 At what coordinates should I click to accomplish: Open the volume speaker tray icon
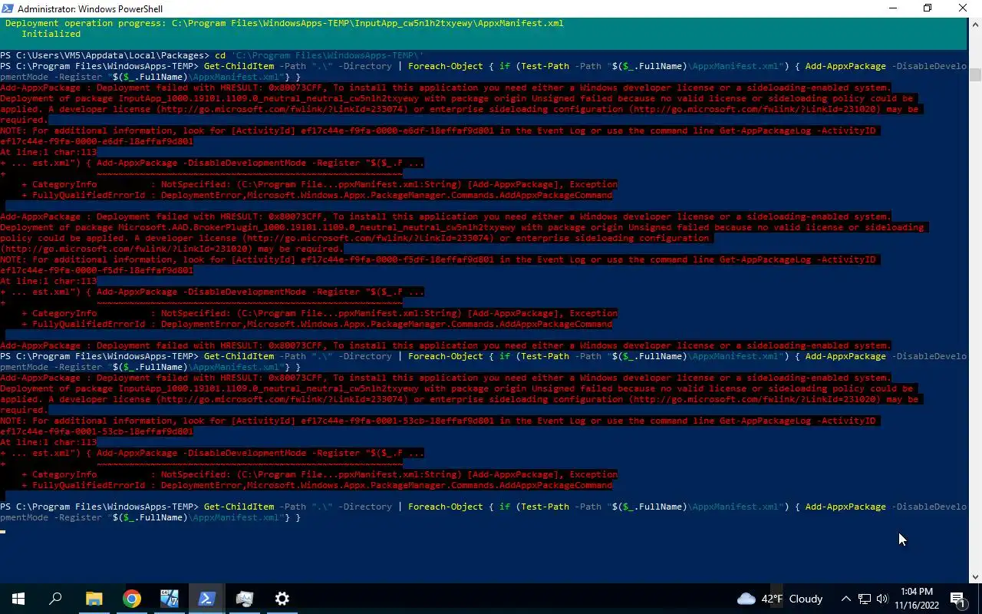[x=882, y=599]
